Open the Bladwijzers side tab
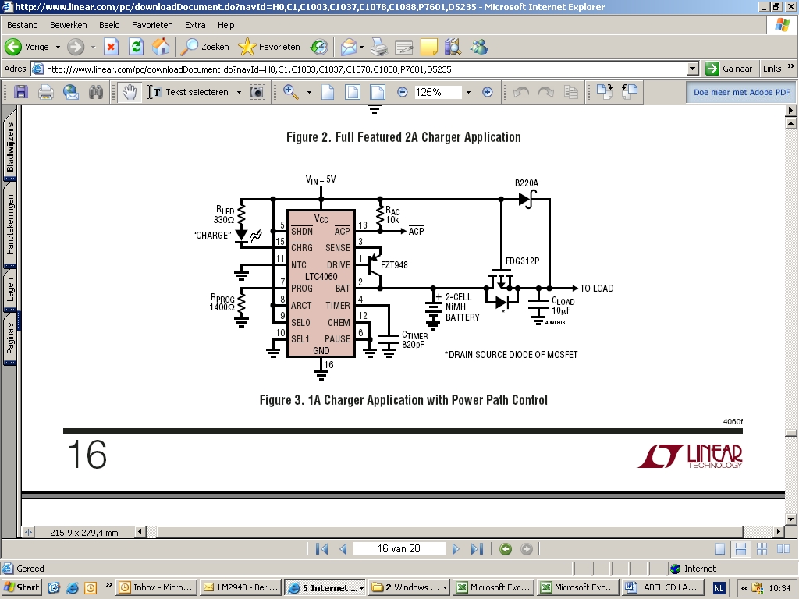Viewport: 799px width, 599px height. 11,148
